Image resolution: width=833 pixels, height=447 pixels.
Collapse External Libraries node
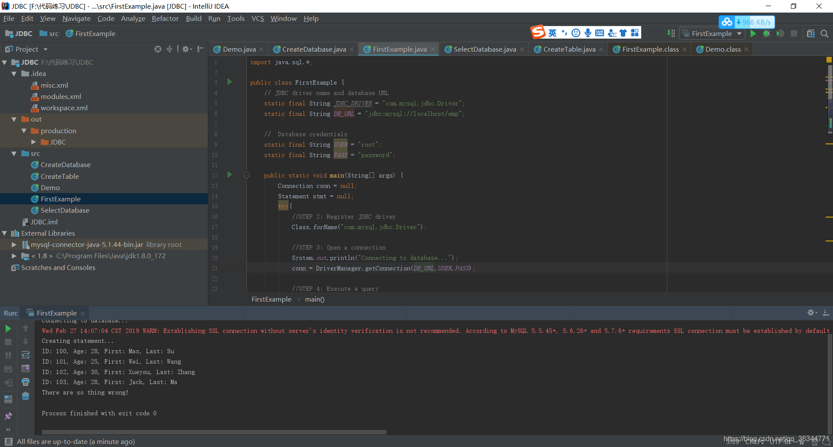pos(5,233)
